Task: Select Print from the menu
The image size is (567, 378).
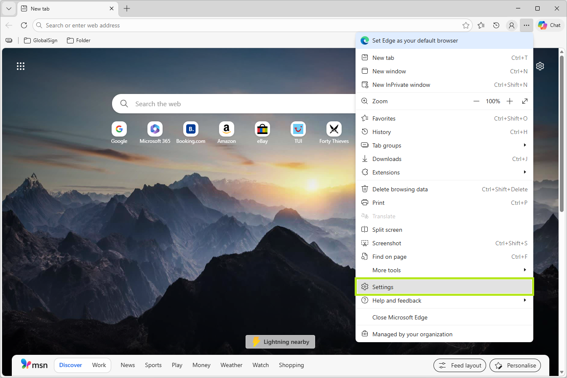Action: coord(444,203)
